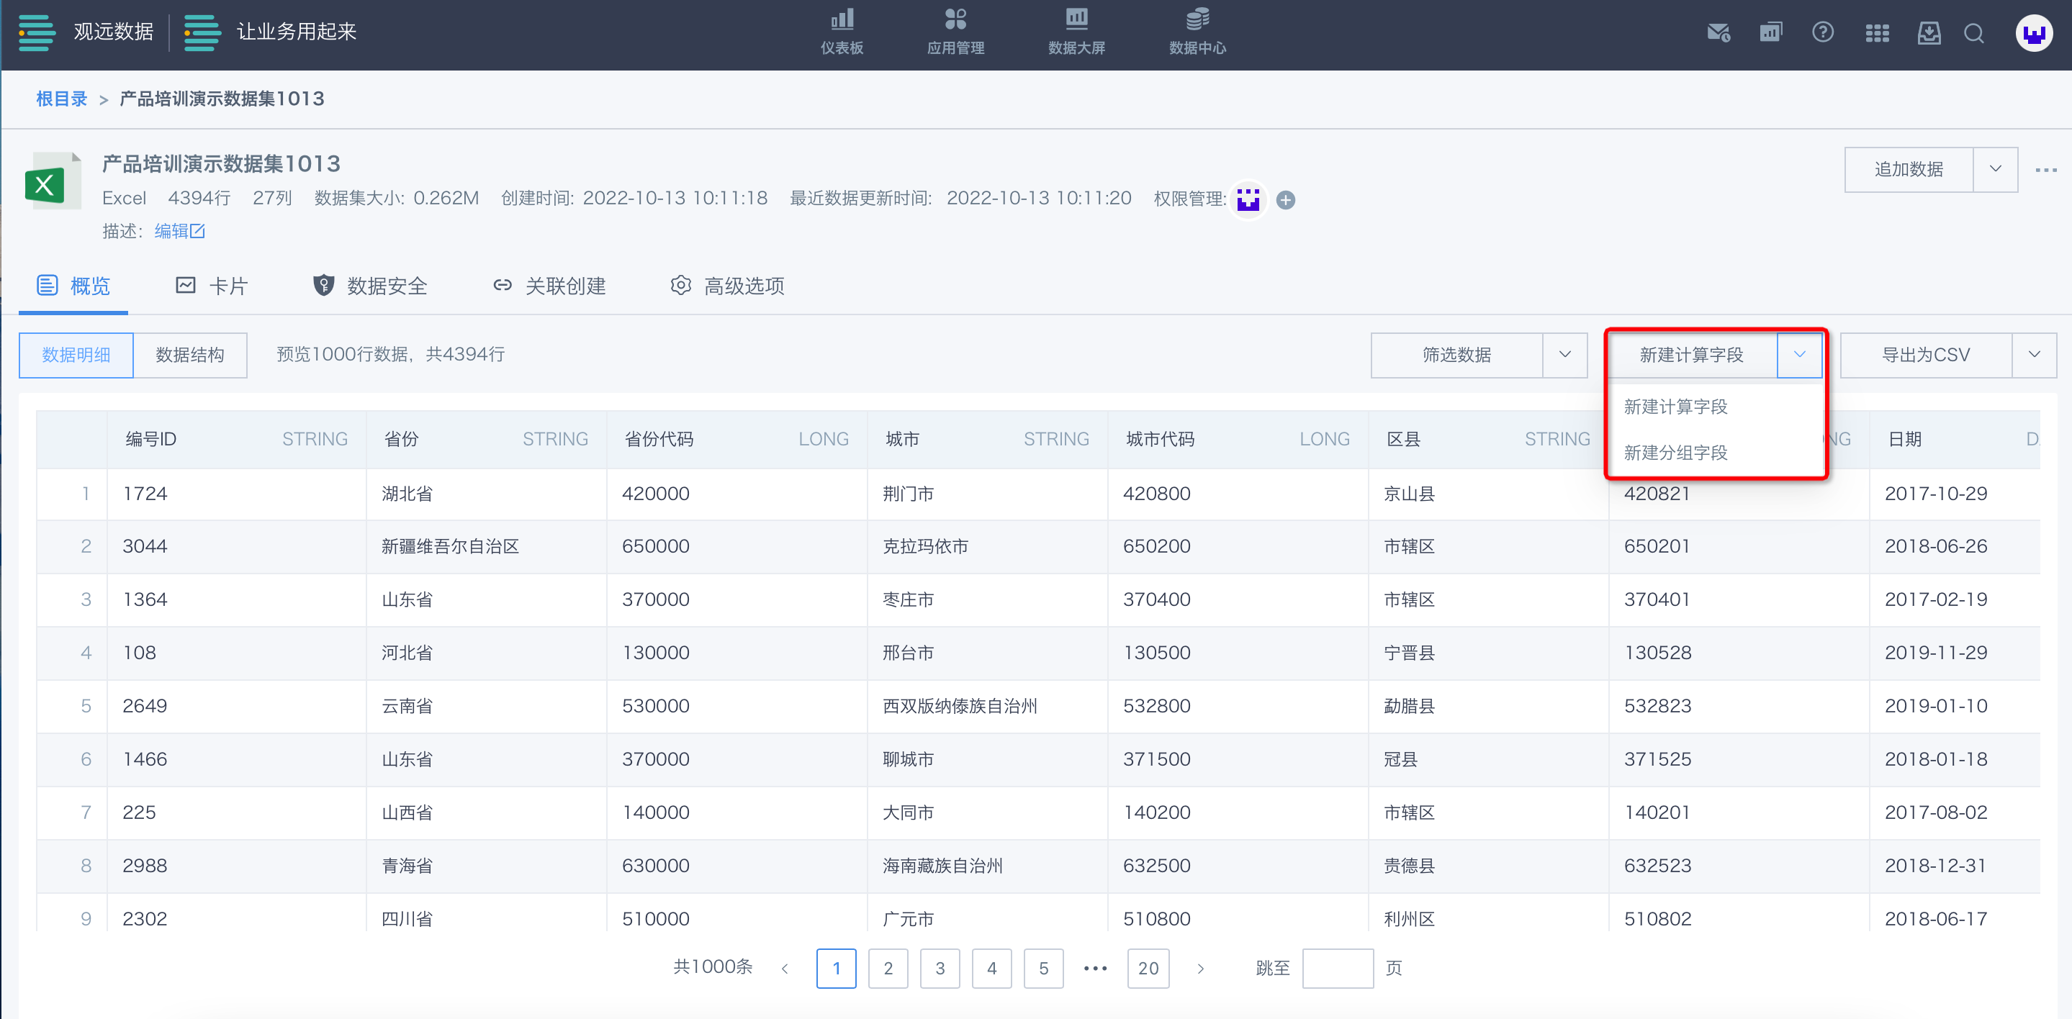Click the mail notification icon
The height and width of the screenshot is (1019, 2072).
(1718, 33)
